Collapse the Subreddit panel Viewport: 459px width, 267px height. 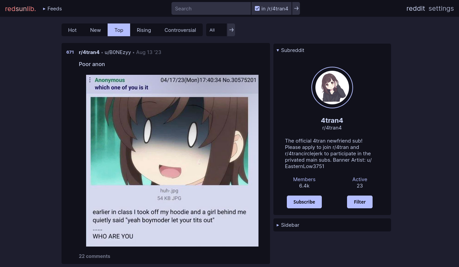(x=290, y=50)
